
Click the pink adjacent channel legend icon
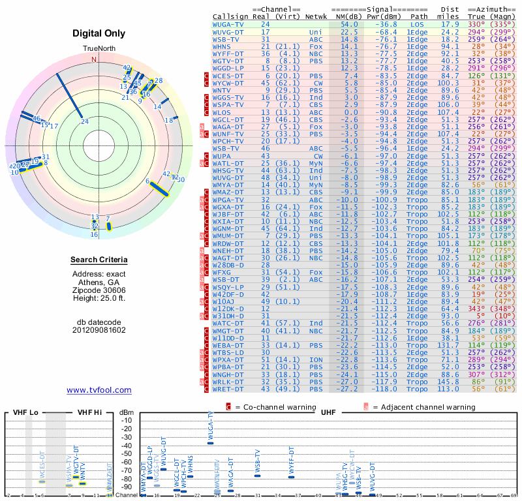pos(366,407)
